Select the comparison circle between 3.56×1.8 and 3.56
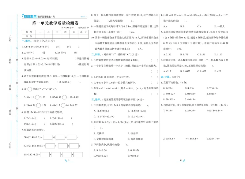Screen dimensions: 245x179 pos(37,97)
